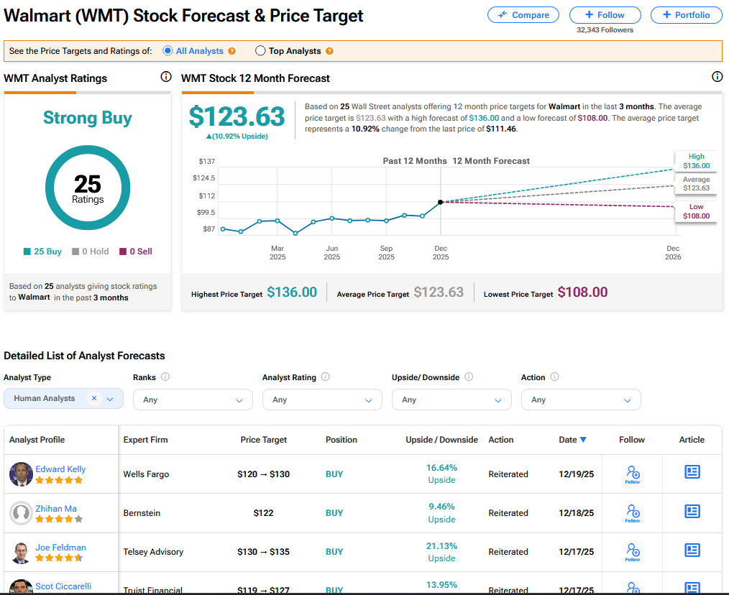729x595 pixels.
Task: Click the Price Target column header
Action: pyautogui.click(x=263, y=440)
